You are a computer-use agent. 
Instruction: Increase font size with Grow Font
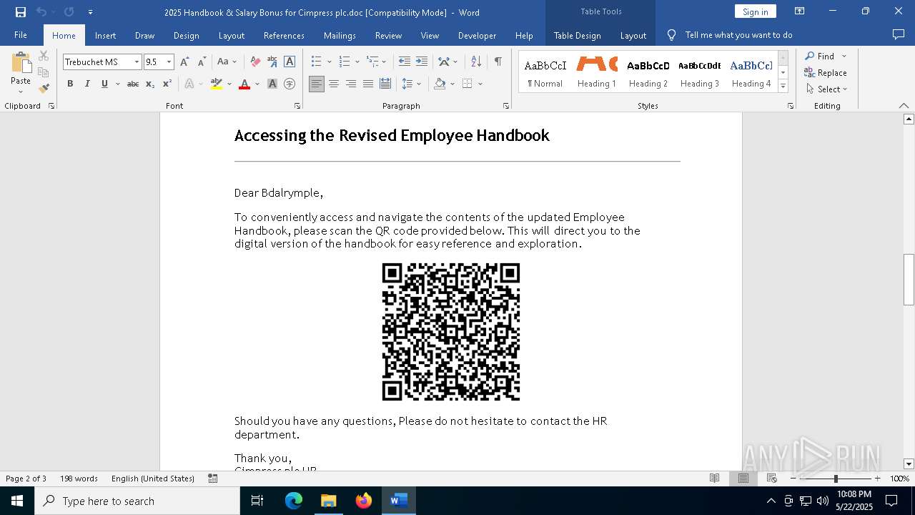tap(184, 62)
